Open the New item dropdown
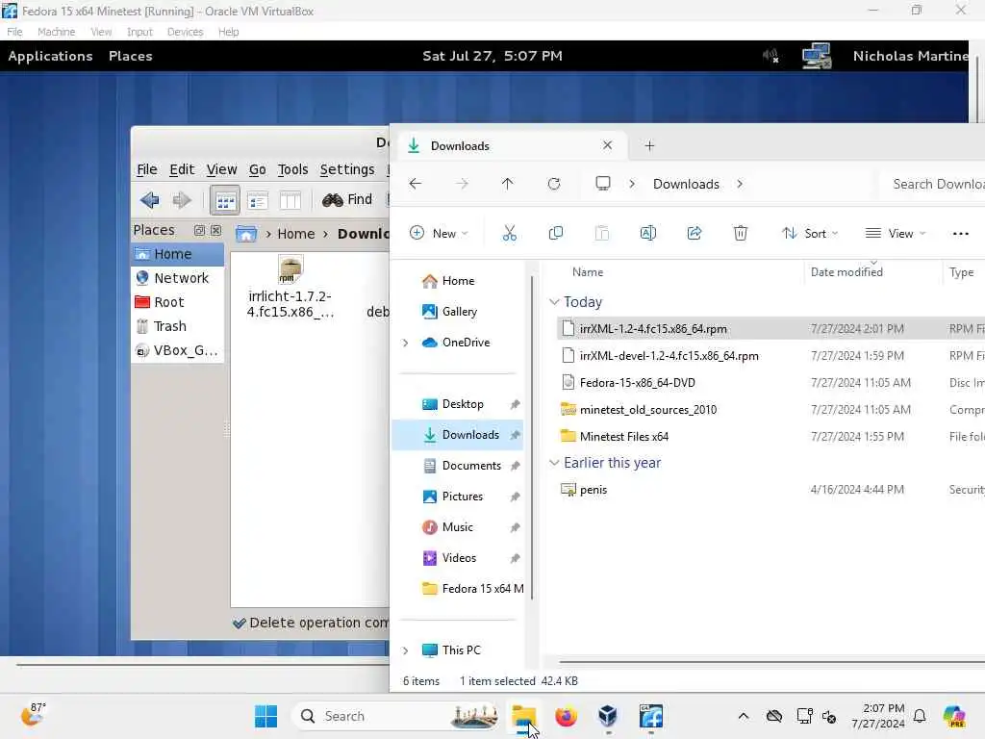The height and width of the screenshot is (739, 985). 439,233
